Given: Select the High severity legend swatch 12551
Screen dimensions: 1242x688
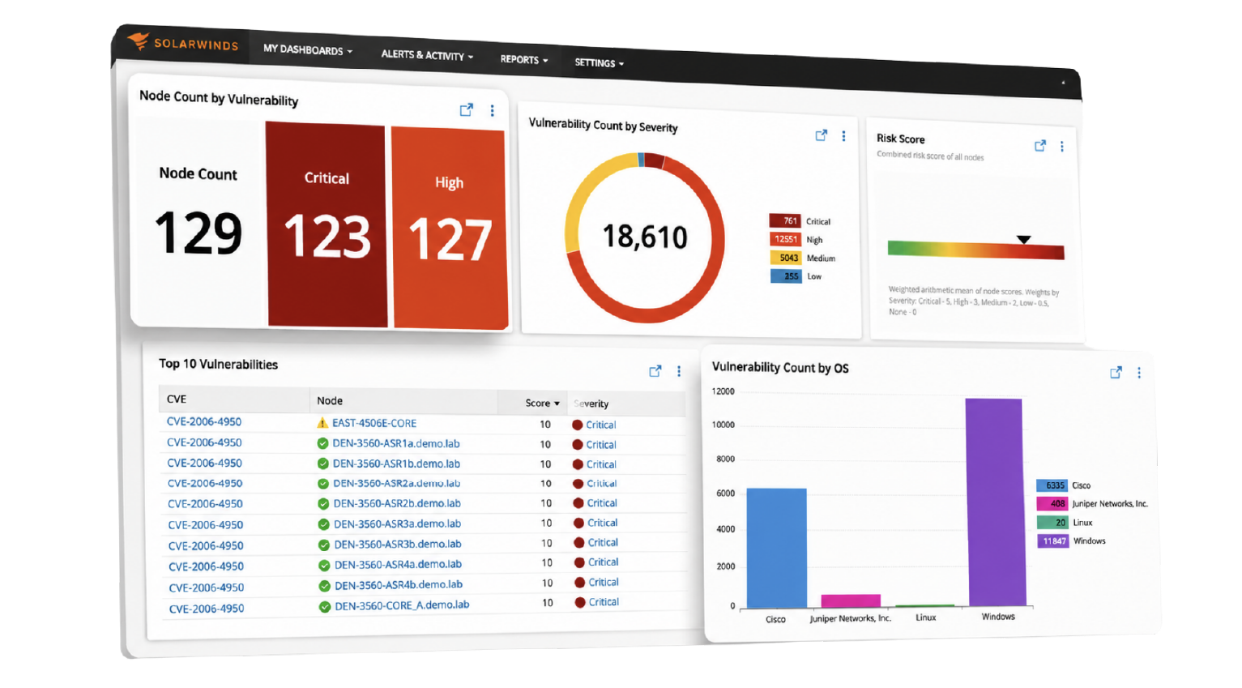Looking at the screenshot, I should click(786, 239).
